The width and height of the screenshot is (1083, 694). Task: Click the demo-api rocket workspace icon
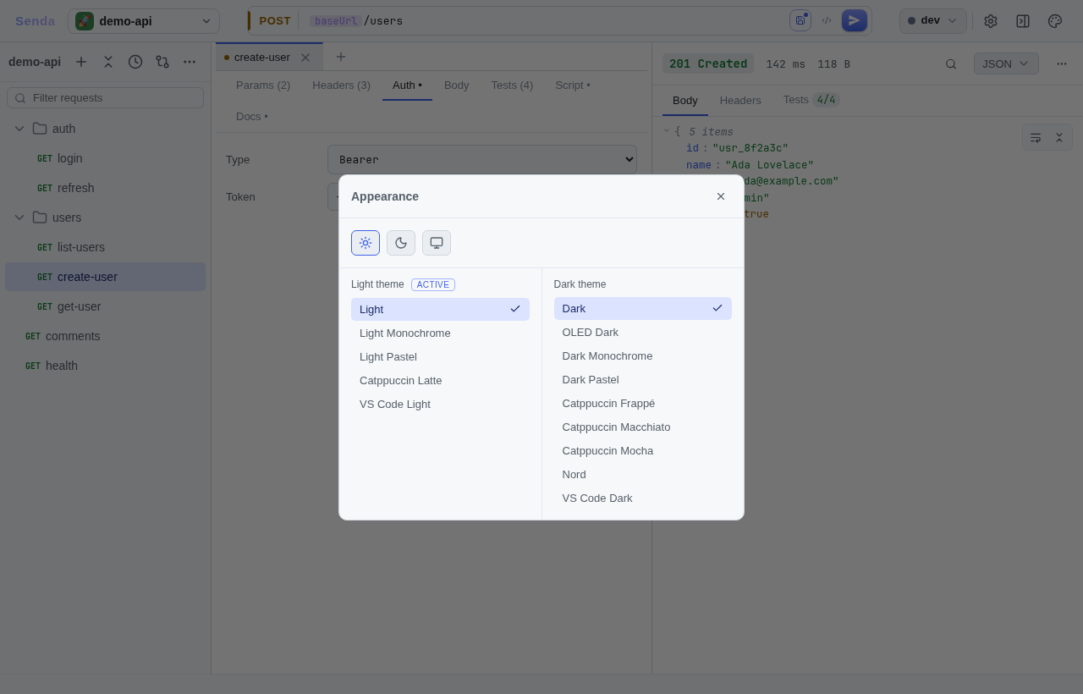point(85,21)
